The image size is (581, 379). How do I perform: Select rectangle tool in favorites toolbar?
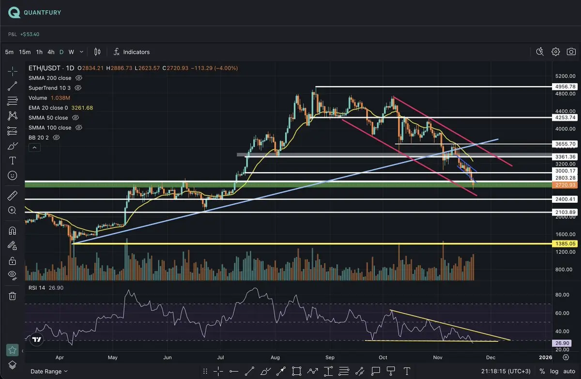pos(296,371)
